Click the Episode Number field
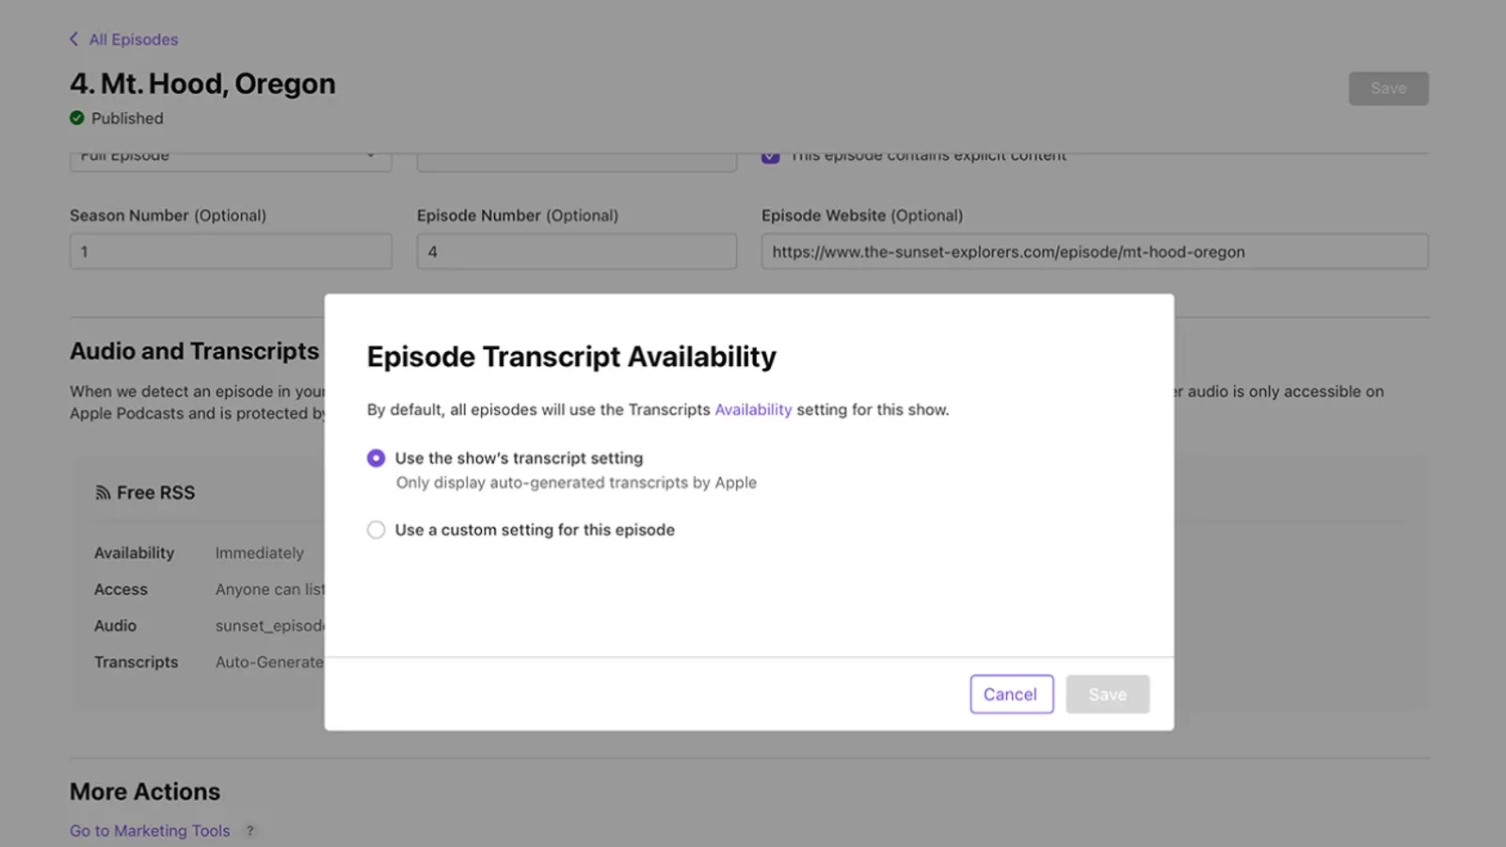 [x=577, y=251]
